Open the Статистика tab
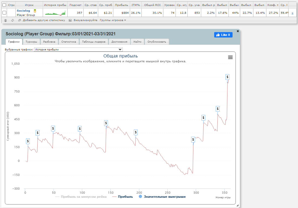 (69, 42)
